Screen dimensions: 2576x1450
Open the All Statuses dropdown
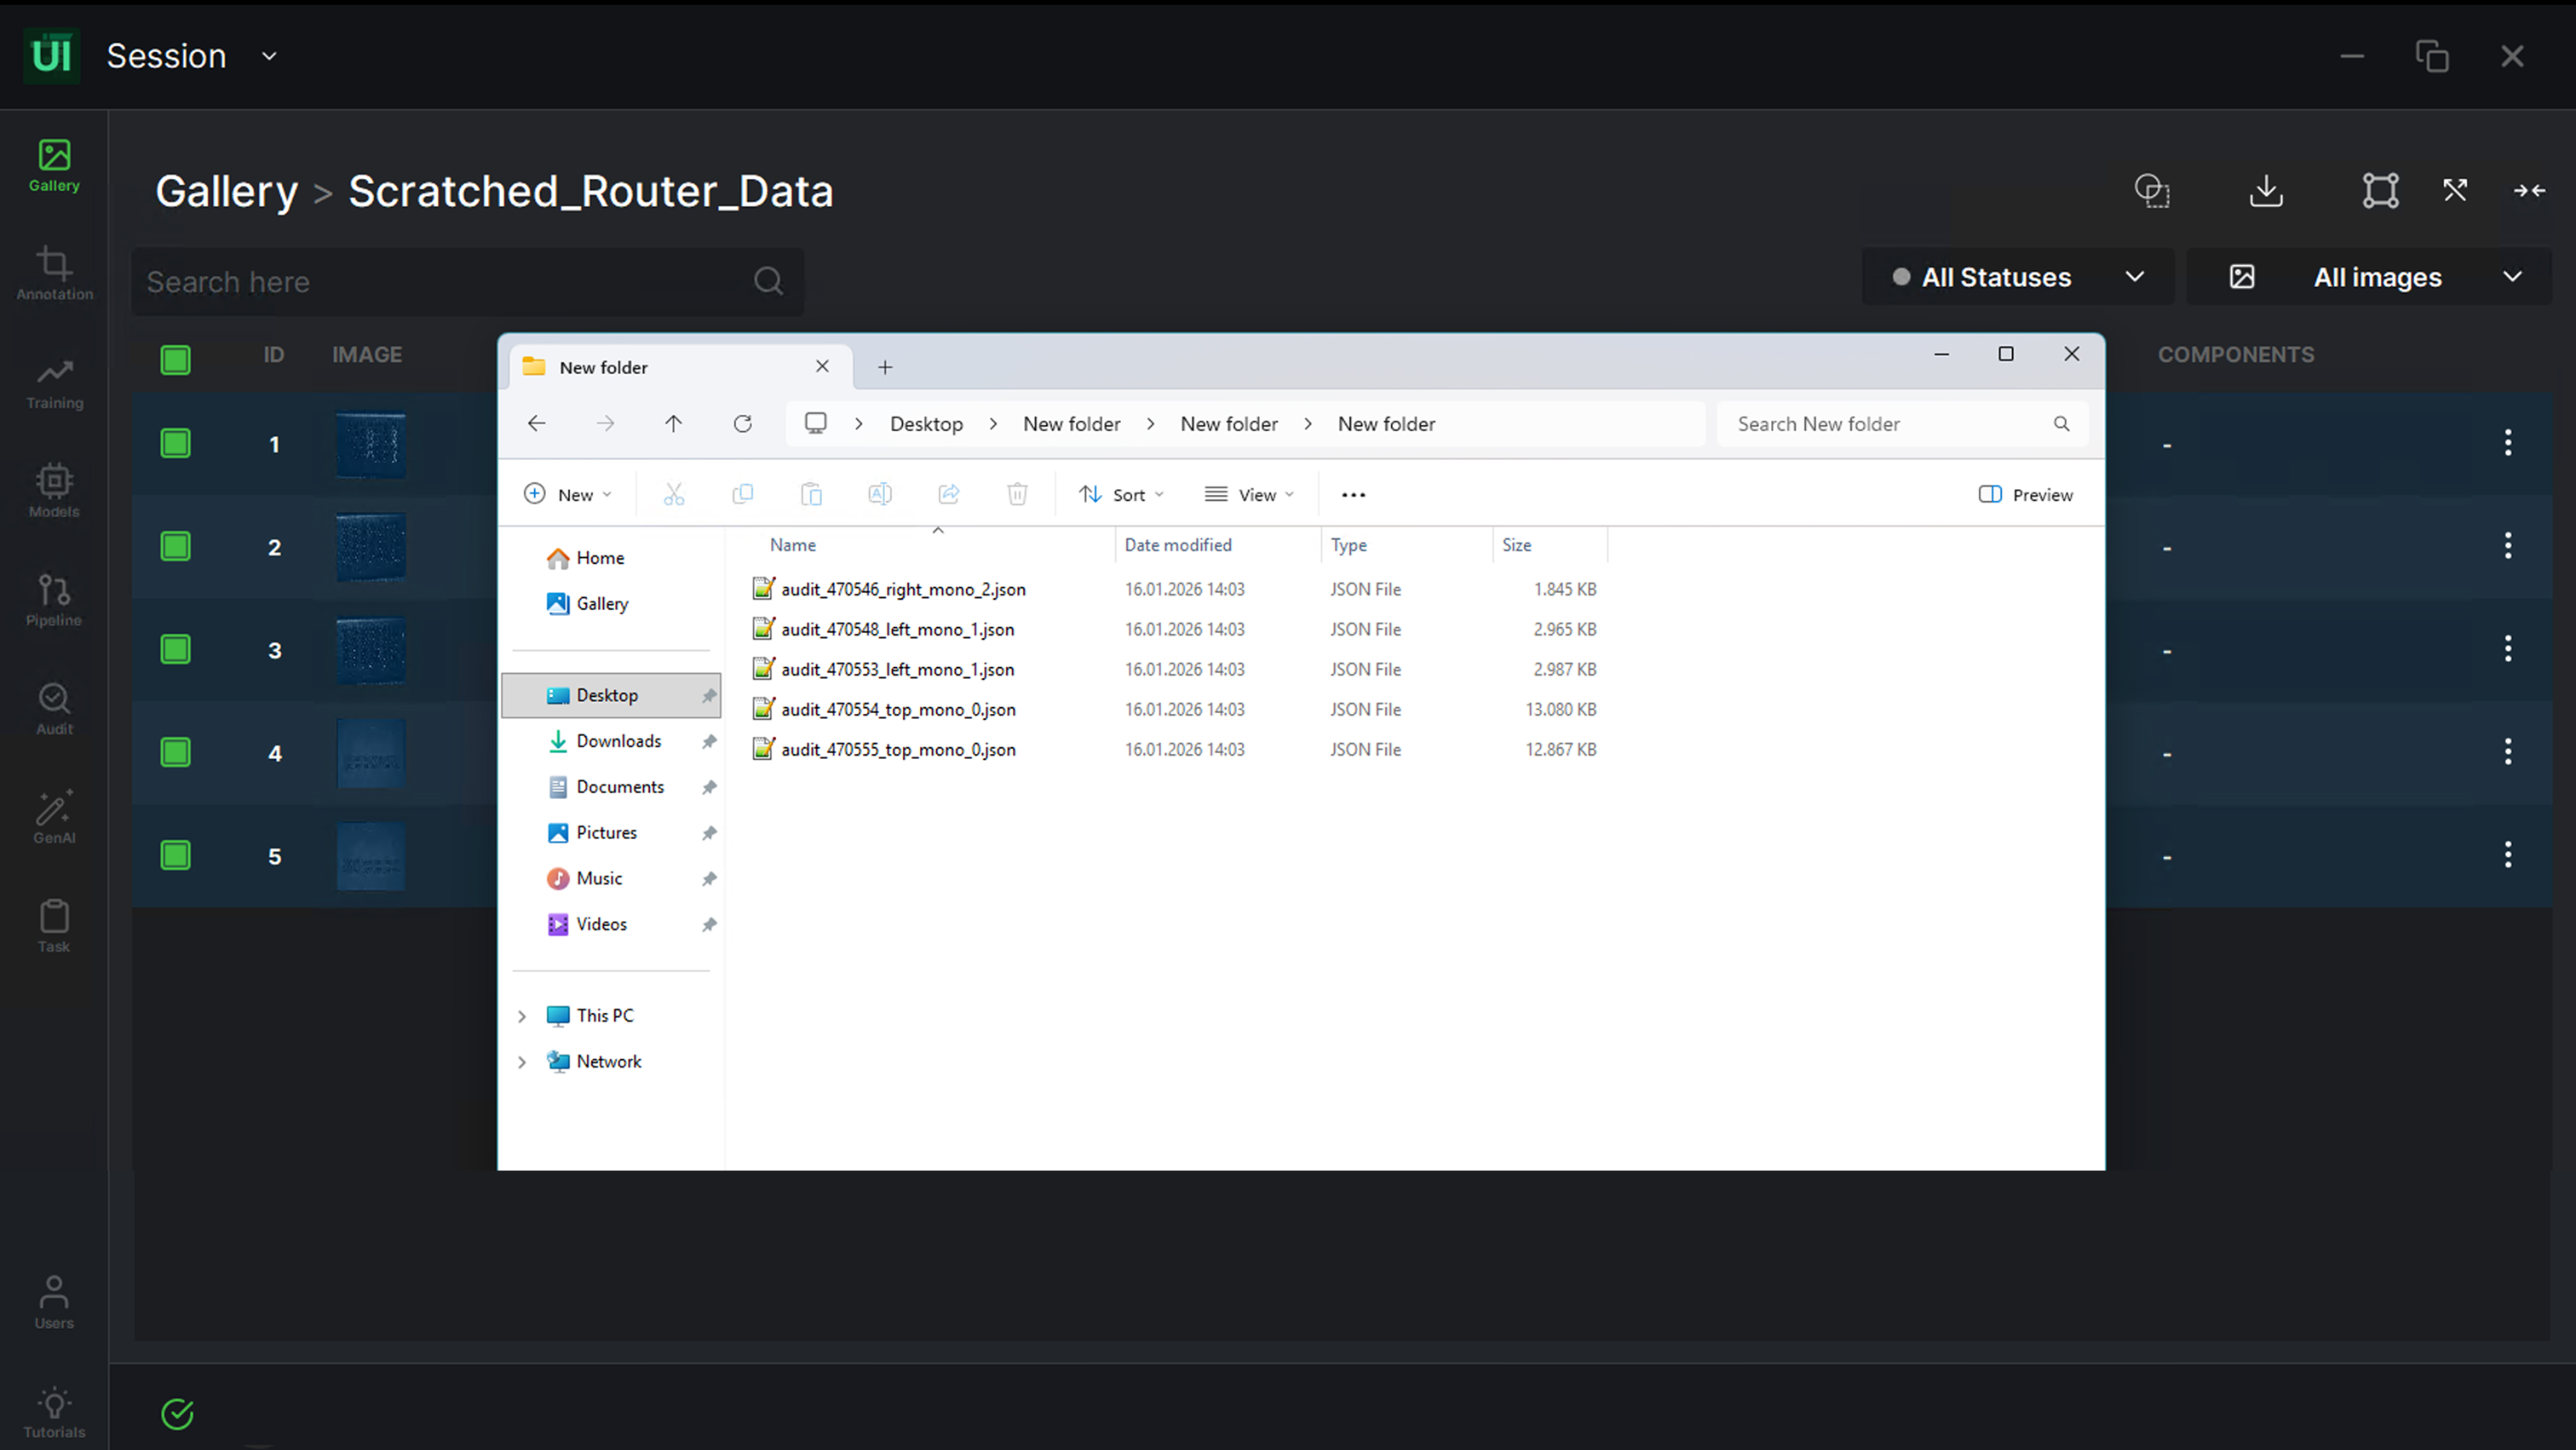tap(2017, 277)
